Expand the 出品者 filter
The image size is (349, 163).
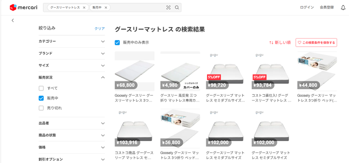(72, 123)
